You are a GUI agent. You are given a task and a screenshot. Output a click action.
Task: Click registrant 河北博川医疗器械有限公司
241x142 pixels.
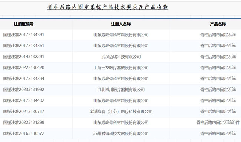(121, 90)
